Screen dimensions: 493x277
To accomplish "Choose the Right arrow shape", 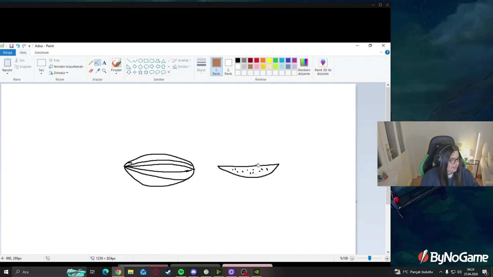I will (x=152, y=67).
